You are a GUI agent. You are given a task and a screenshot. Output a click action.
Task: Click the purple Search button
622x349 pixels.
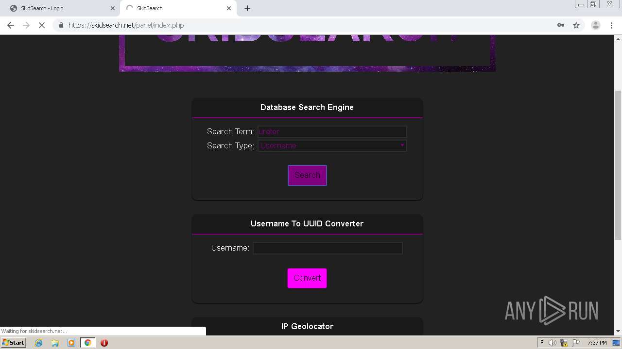tap(307, 175)
